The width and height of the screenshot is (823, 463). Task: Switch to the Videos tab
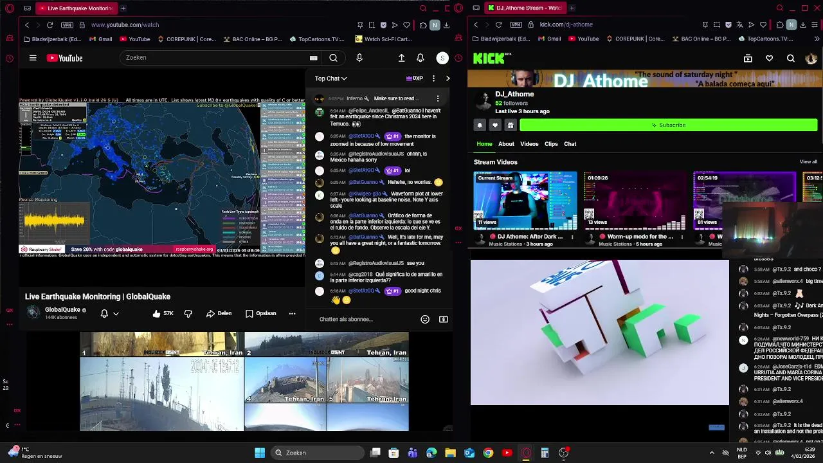[x=529, y=144]
